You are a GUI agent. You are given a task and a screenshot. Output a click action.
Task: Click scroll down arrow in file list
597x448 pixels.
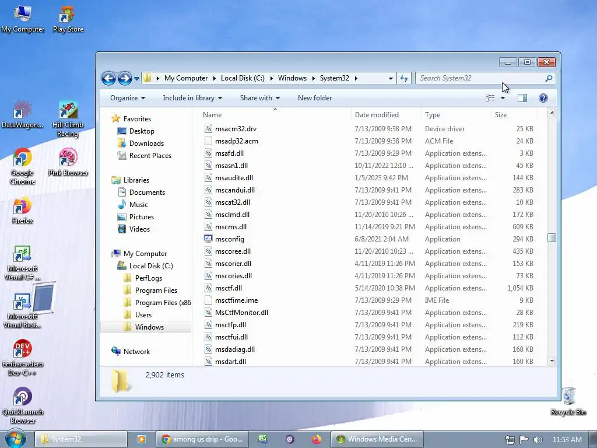click(x=552, y=360)
